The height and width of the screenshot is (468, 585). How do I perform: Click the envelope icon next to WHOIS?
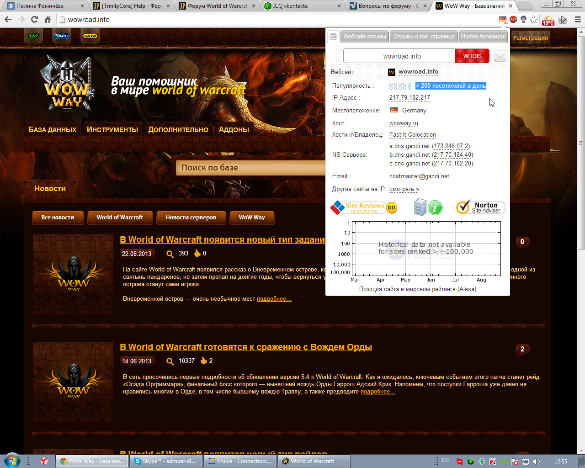coord(500,56)
